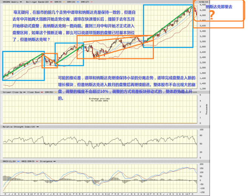The width and height of the screenshot is (249, 196).
Task: Click the orange SMA(9) color marker
Action: tap(64, 2)
